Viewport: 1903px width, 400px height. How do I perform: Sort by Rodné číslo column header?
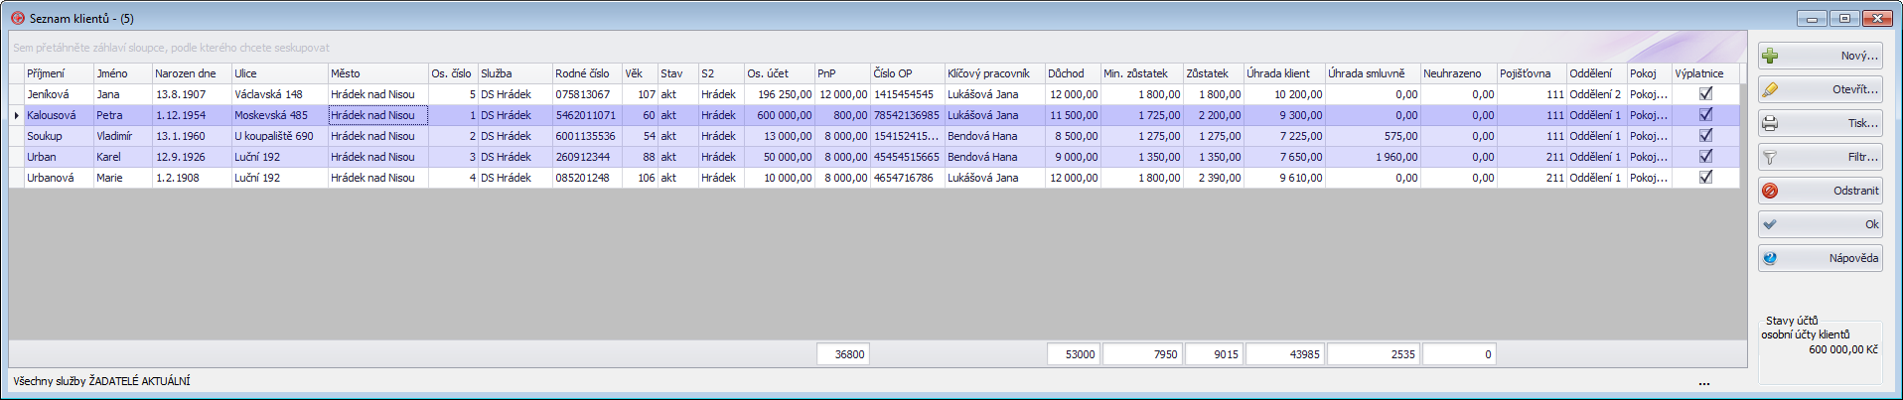(x=587, y=73)
